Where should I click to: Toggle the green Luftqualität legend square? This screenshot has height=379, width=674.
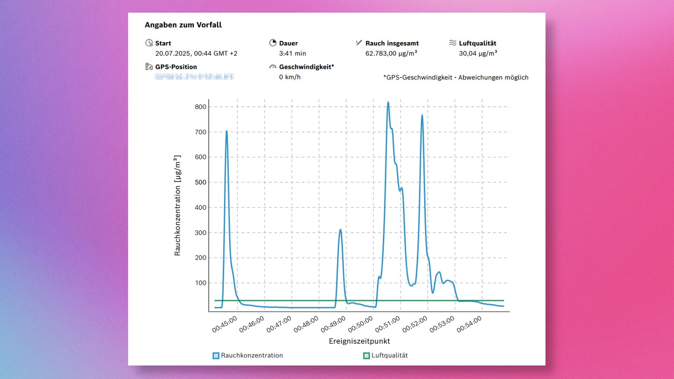point(366,356)
